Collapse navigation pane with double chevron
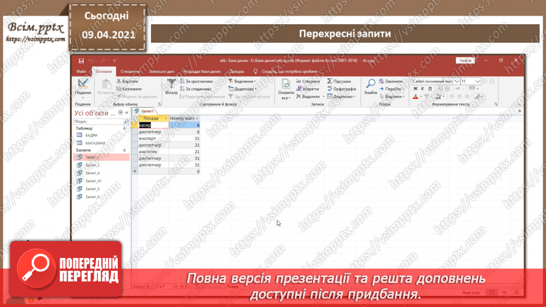 click(x=127, y=113)
